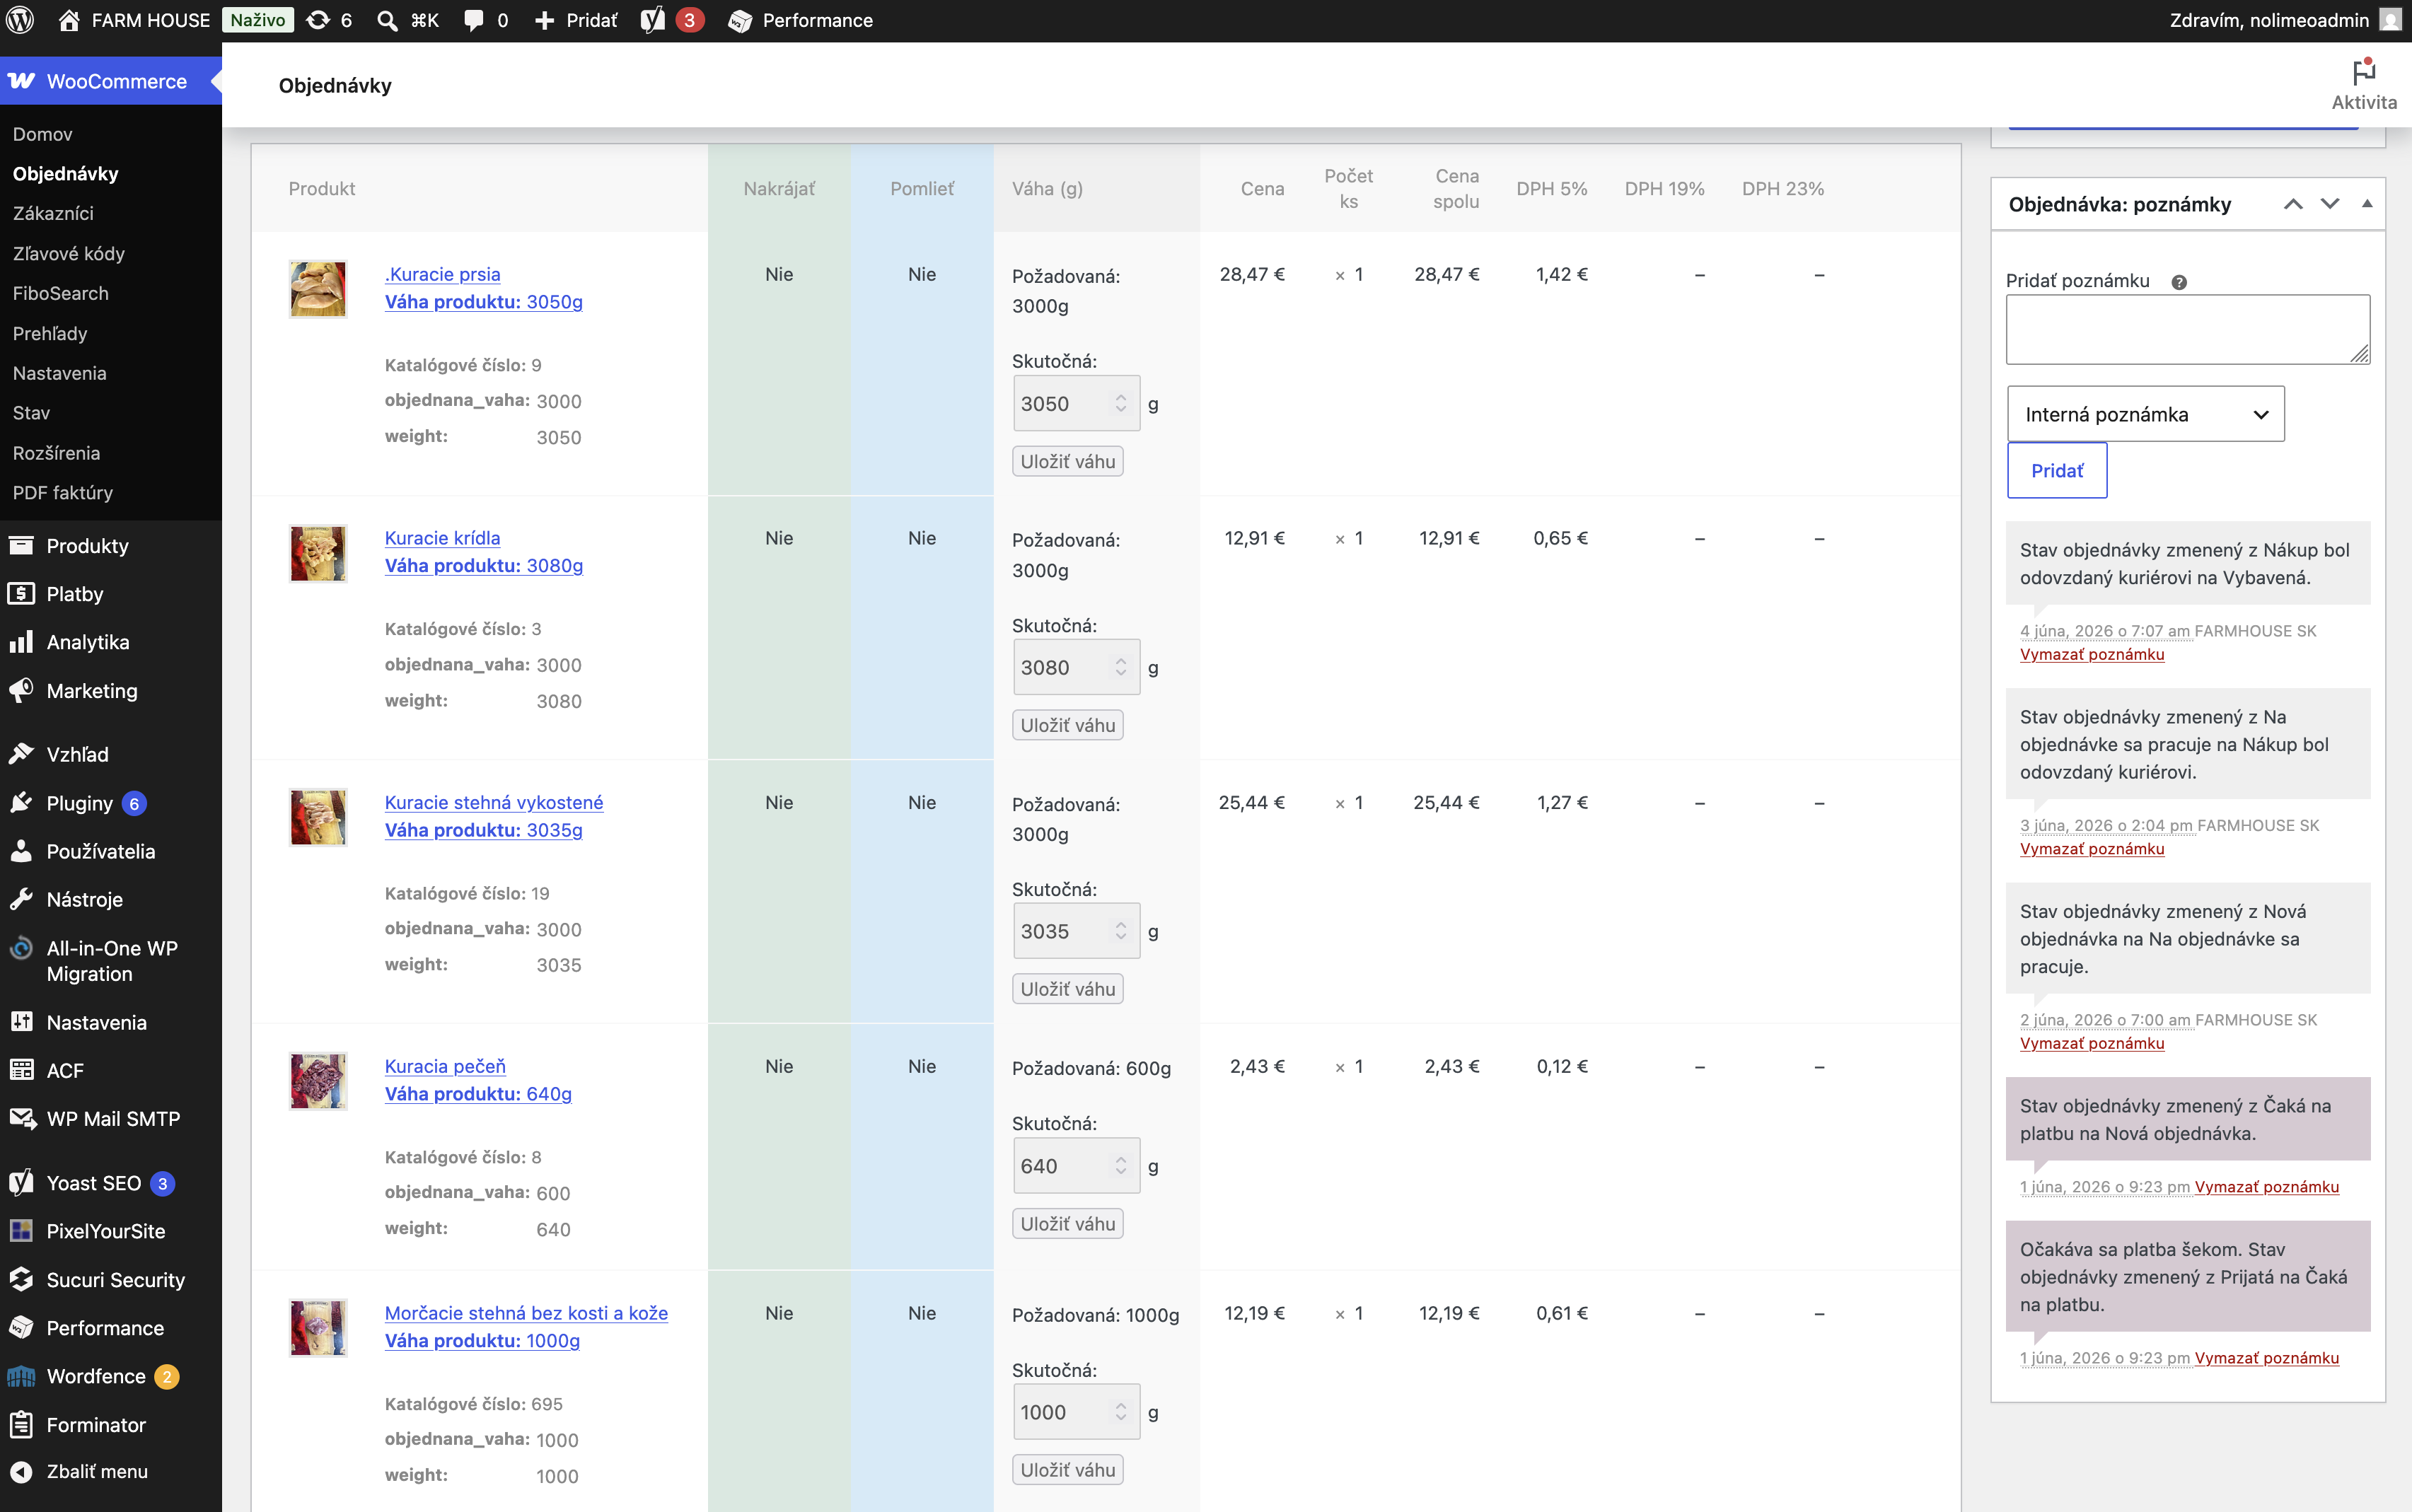The width and height of the screenshot is (2412, 1512).
Task: Move Objednávka: poznámky panel up
Action: (2293, 204)
